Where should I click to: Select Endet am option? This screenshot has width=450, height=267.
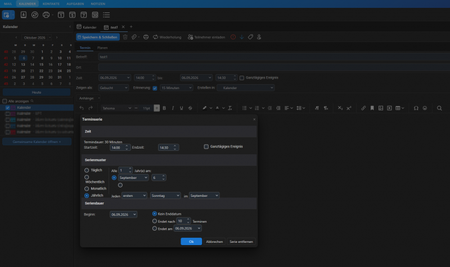[x=154, y=228]
